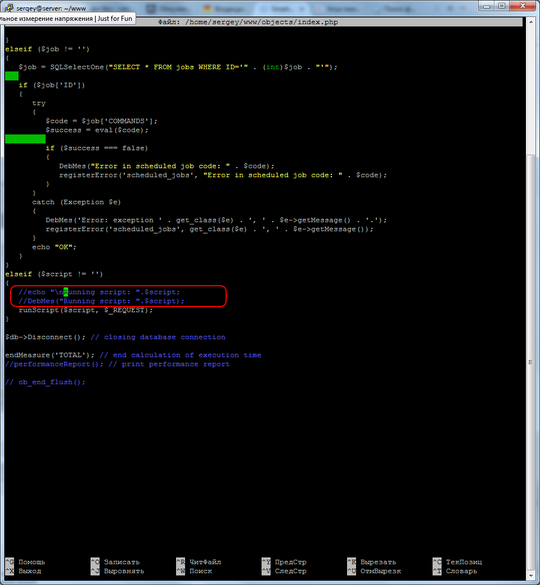The width and height of the screenshot is (540, 585).
Task: Click registerError line with get_class($e)
Action: (210, 229)
